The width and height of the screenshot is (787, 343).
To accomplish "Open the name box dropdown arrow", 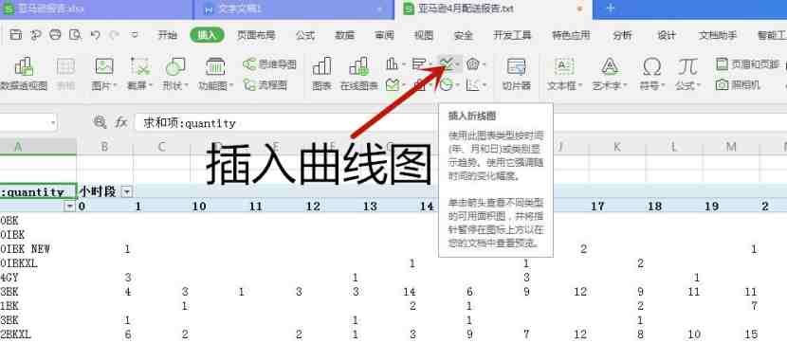I will [53, 122].
